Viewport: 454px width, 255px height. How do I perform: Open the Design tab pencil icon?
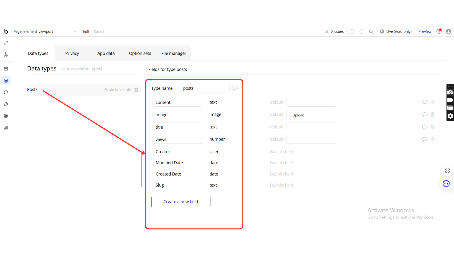click(6, 43)
